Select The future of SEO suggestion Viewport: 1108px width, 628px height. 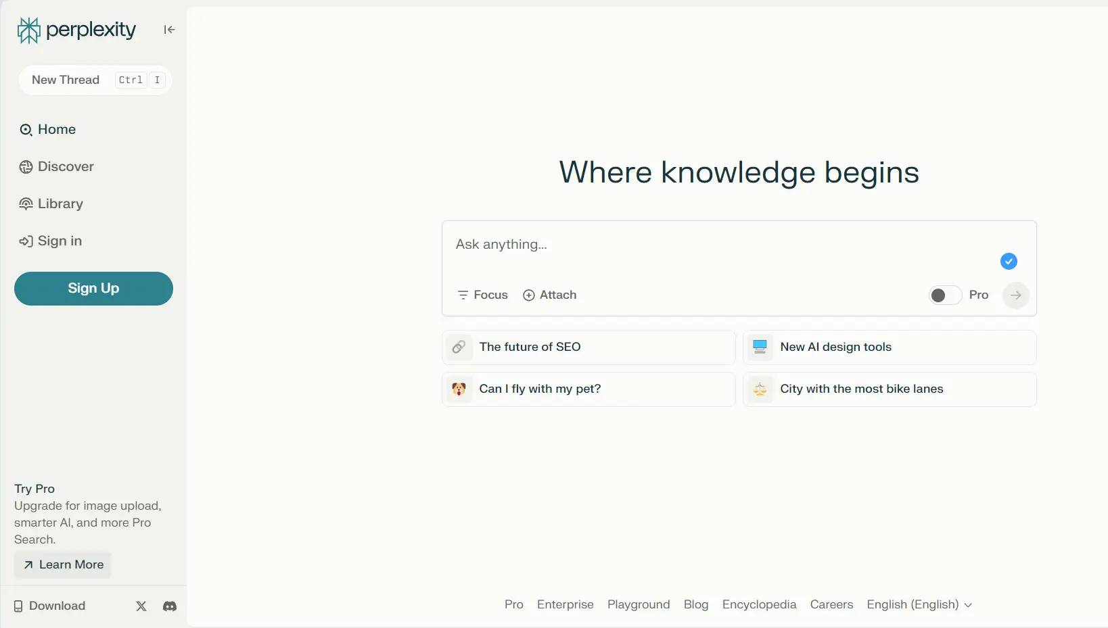click(588, 347)
